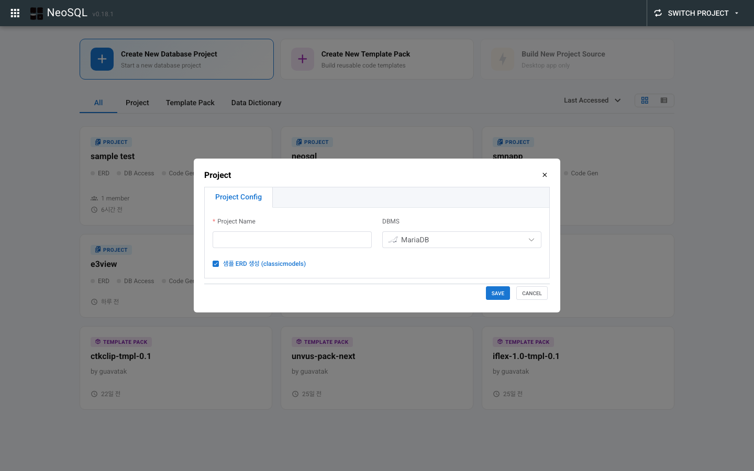Click the NeoSQL logo icon
The height and width of the screenshot is (471, 754).
pos(36,13)
